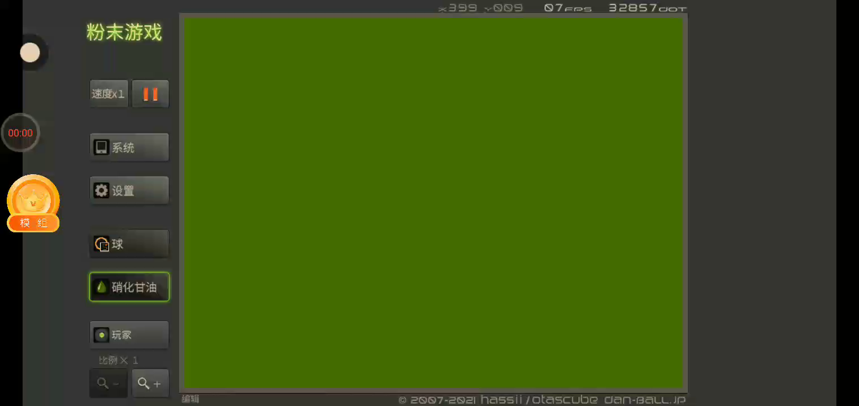This screenshot has width=859, height=406.
Task: Click the 编辑 label below the canvas
Action: 190,399
